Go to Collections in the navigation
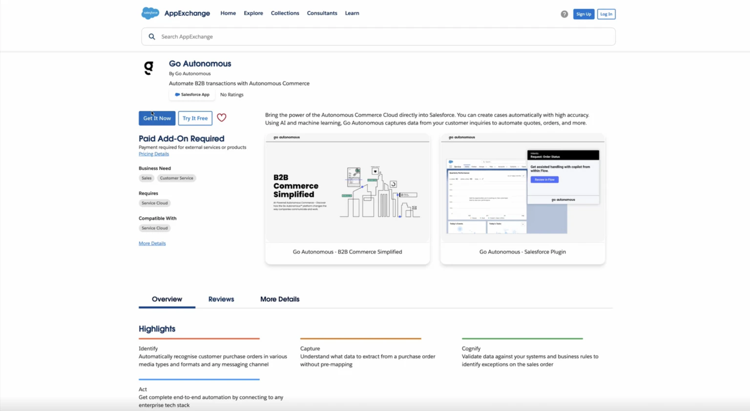This screenshot has height=411, width=750. tap(285, 13)
